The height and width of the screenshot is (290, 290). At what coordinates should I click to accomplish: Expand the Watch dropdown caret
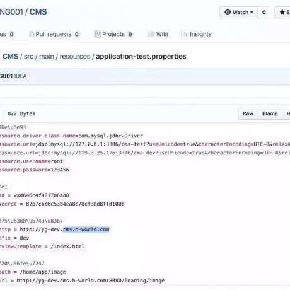[252, 12]
